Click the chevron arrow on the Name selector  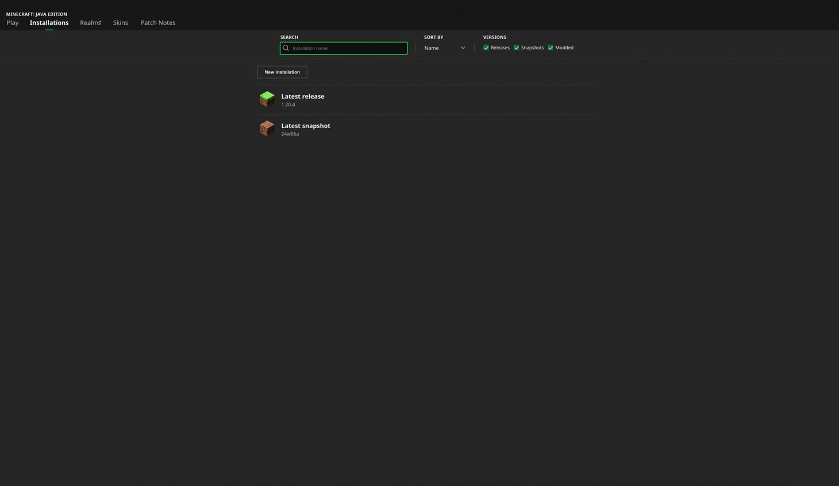463,48
